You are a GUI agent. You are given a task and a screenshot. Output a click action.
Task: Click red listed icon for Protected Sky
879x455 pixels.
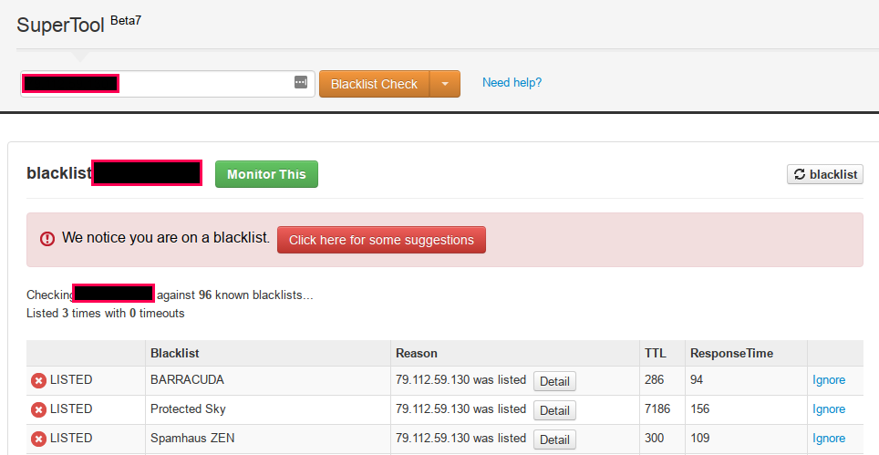(x=38, y=410)
